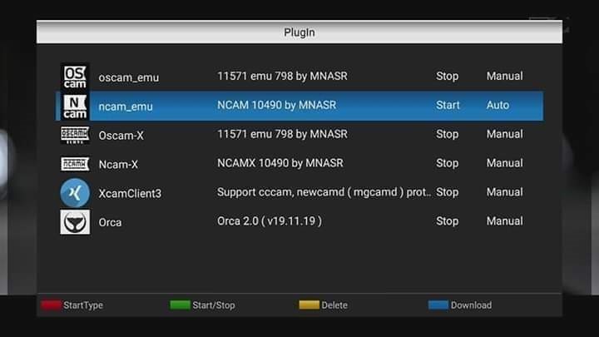The image size is (599, 337).
Task: Click XcamClient3's Manual start type
Action: tap(505, 192)
